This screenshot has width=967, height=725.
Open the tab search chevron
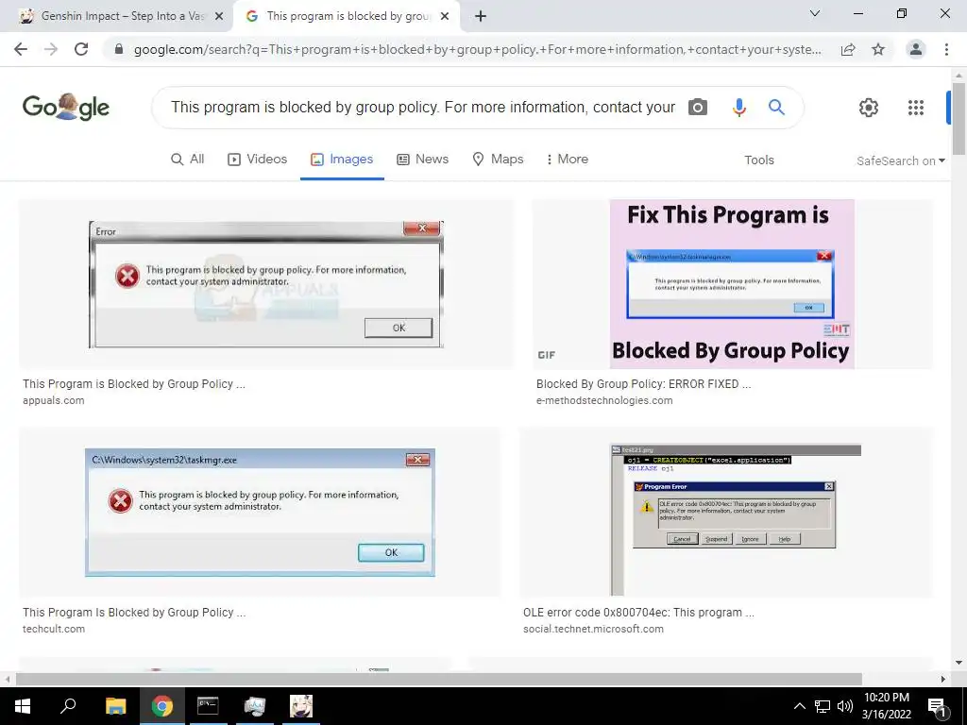click(815, 13)
